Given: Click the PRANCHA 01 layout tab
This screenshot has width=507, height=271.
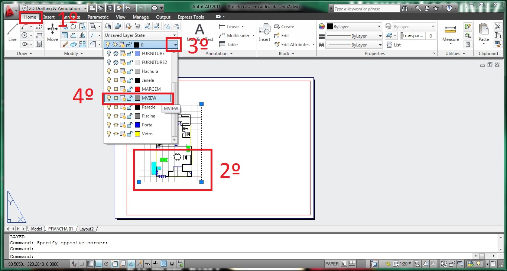Looking at the screenshot, I should pyautogui.click(x=60, y=229).
